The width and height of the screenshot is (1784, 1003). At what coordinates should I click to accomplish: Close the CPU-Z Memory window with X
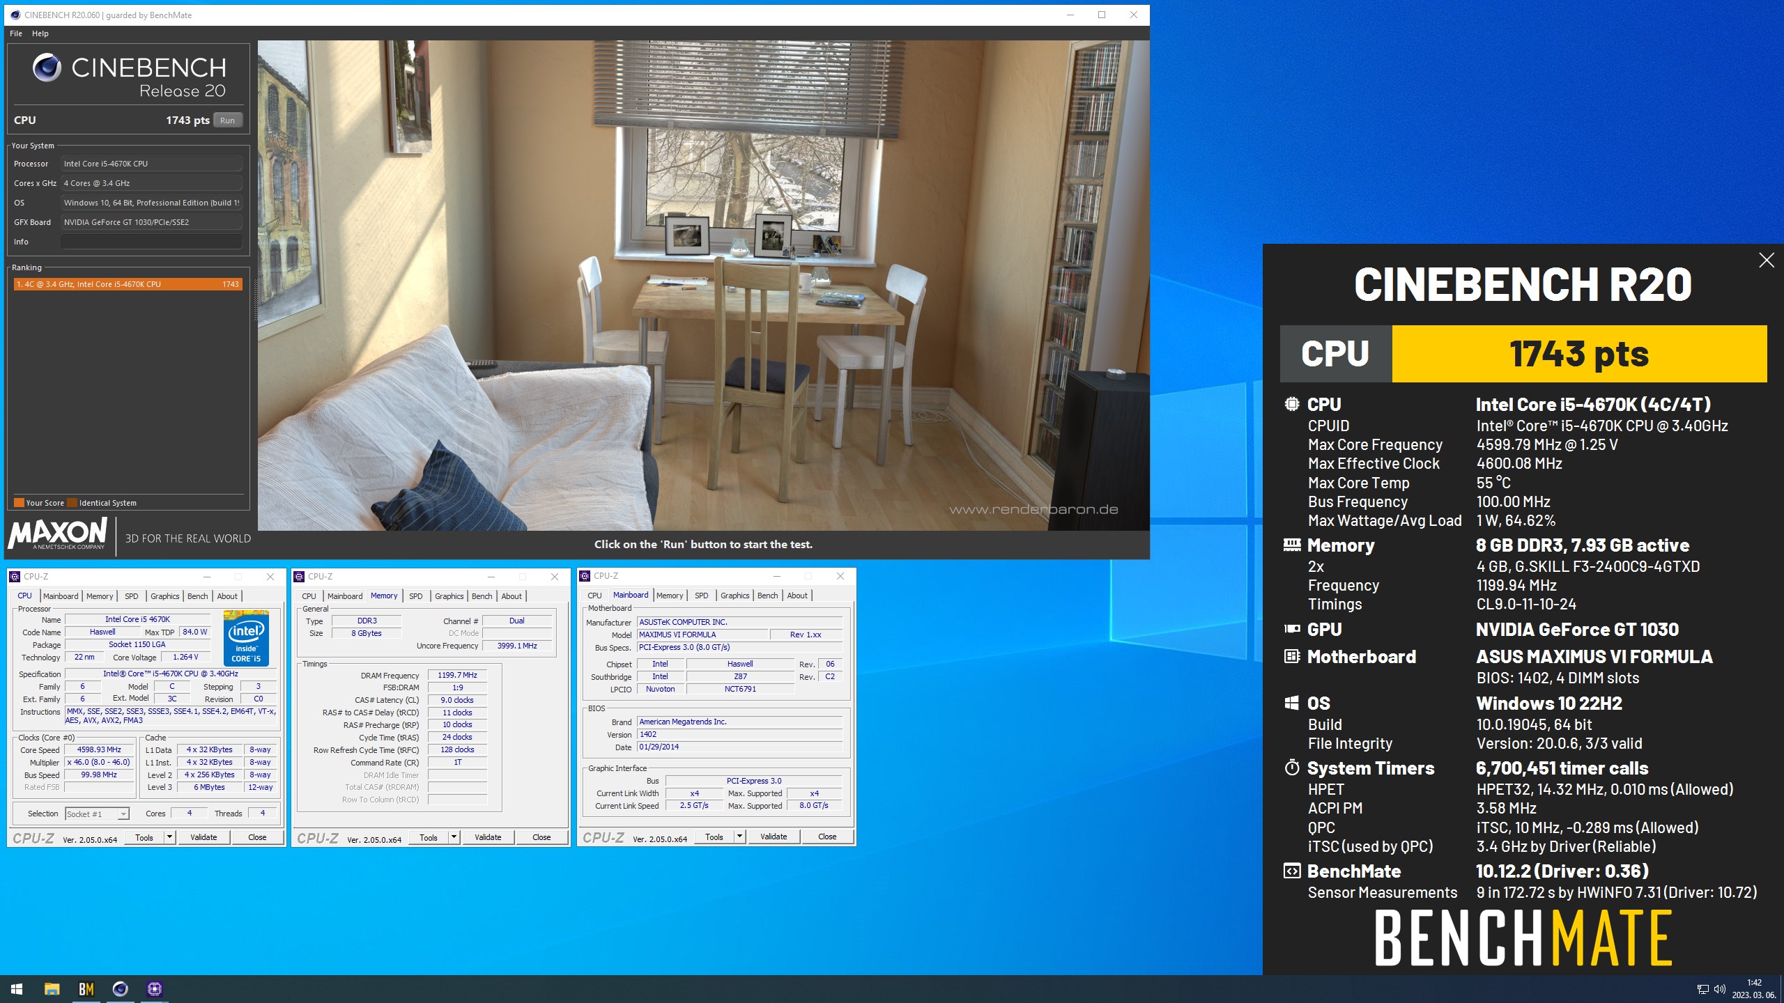[555, 576]
